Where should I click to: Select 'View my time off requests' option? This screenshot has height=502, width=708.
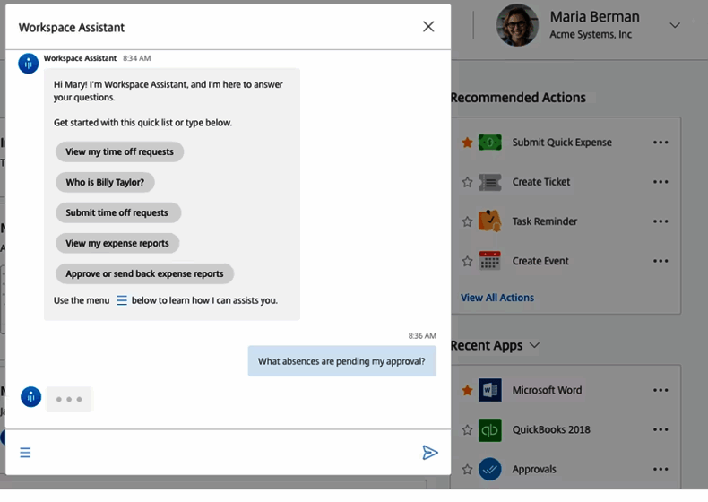(x=119, y=152)
